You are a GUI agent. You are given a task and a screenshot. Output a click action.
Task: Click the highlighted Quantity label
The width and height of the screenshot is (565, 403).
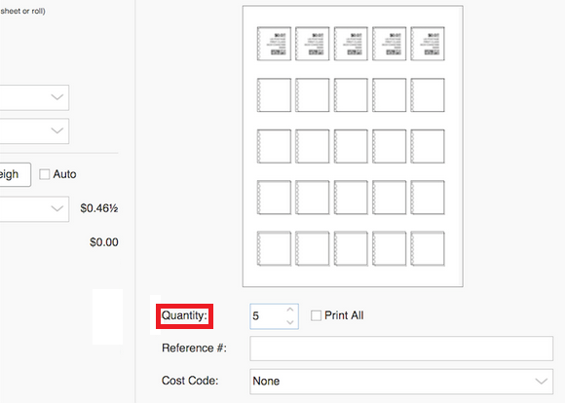(184, 315)
